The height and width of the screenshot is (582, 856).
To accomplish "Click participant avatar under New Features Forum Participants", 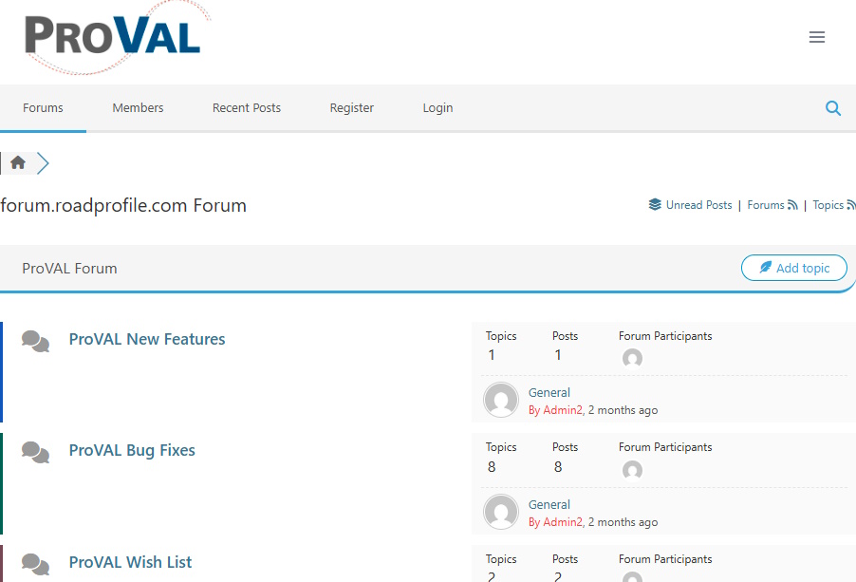I will coord(632,358).
